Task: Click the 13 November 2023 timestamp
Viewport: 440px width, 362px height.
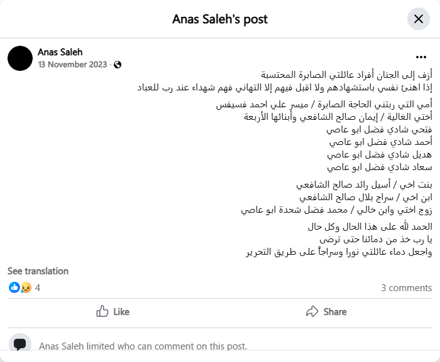Action: pos(72,64)
